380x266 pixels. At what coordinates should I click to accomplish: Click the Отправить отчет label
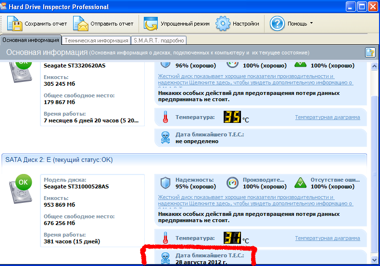112,24
